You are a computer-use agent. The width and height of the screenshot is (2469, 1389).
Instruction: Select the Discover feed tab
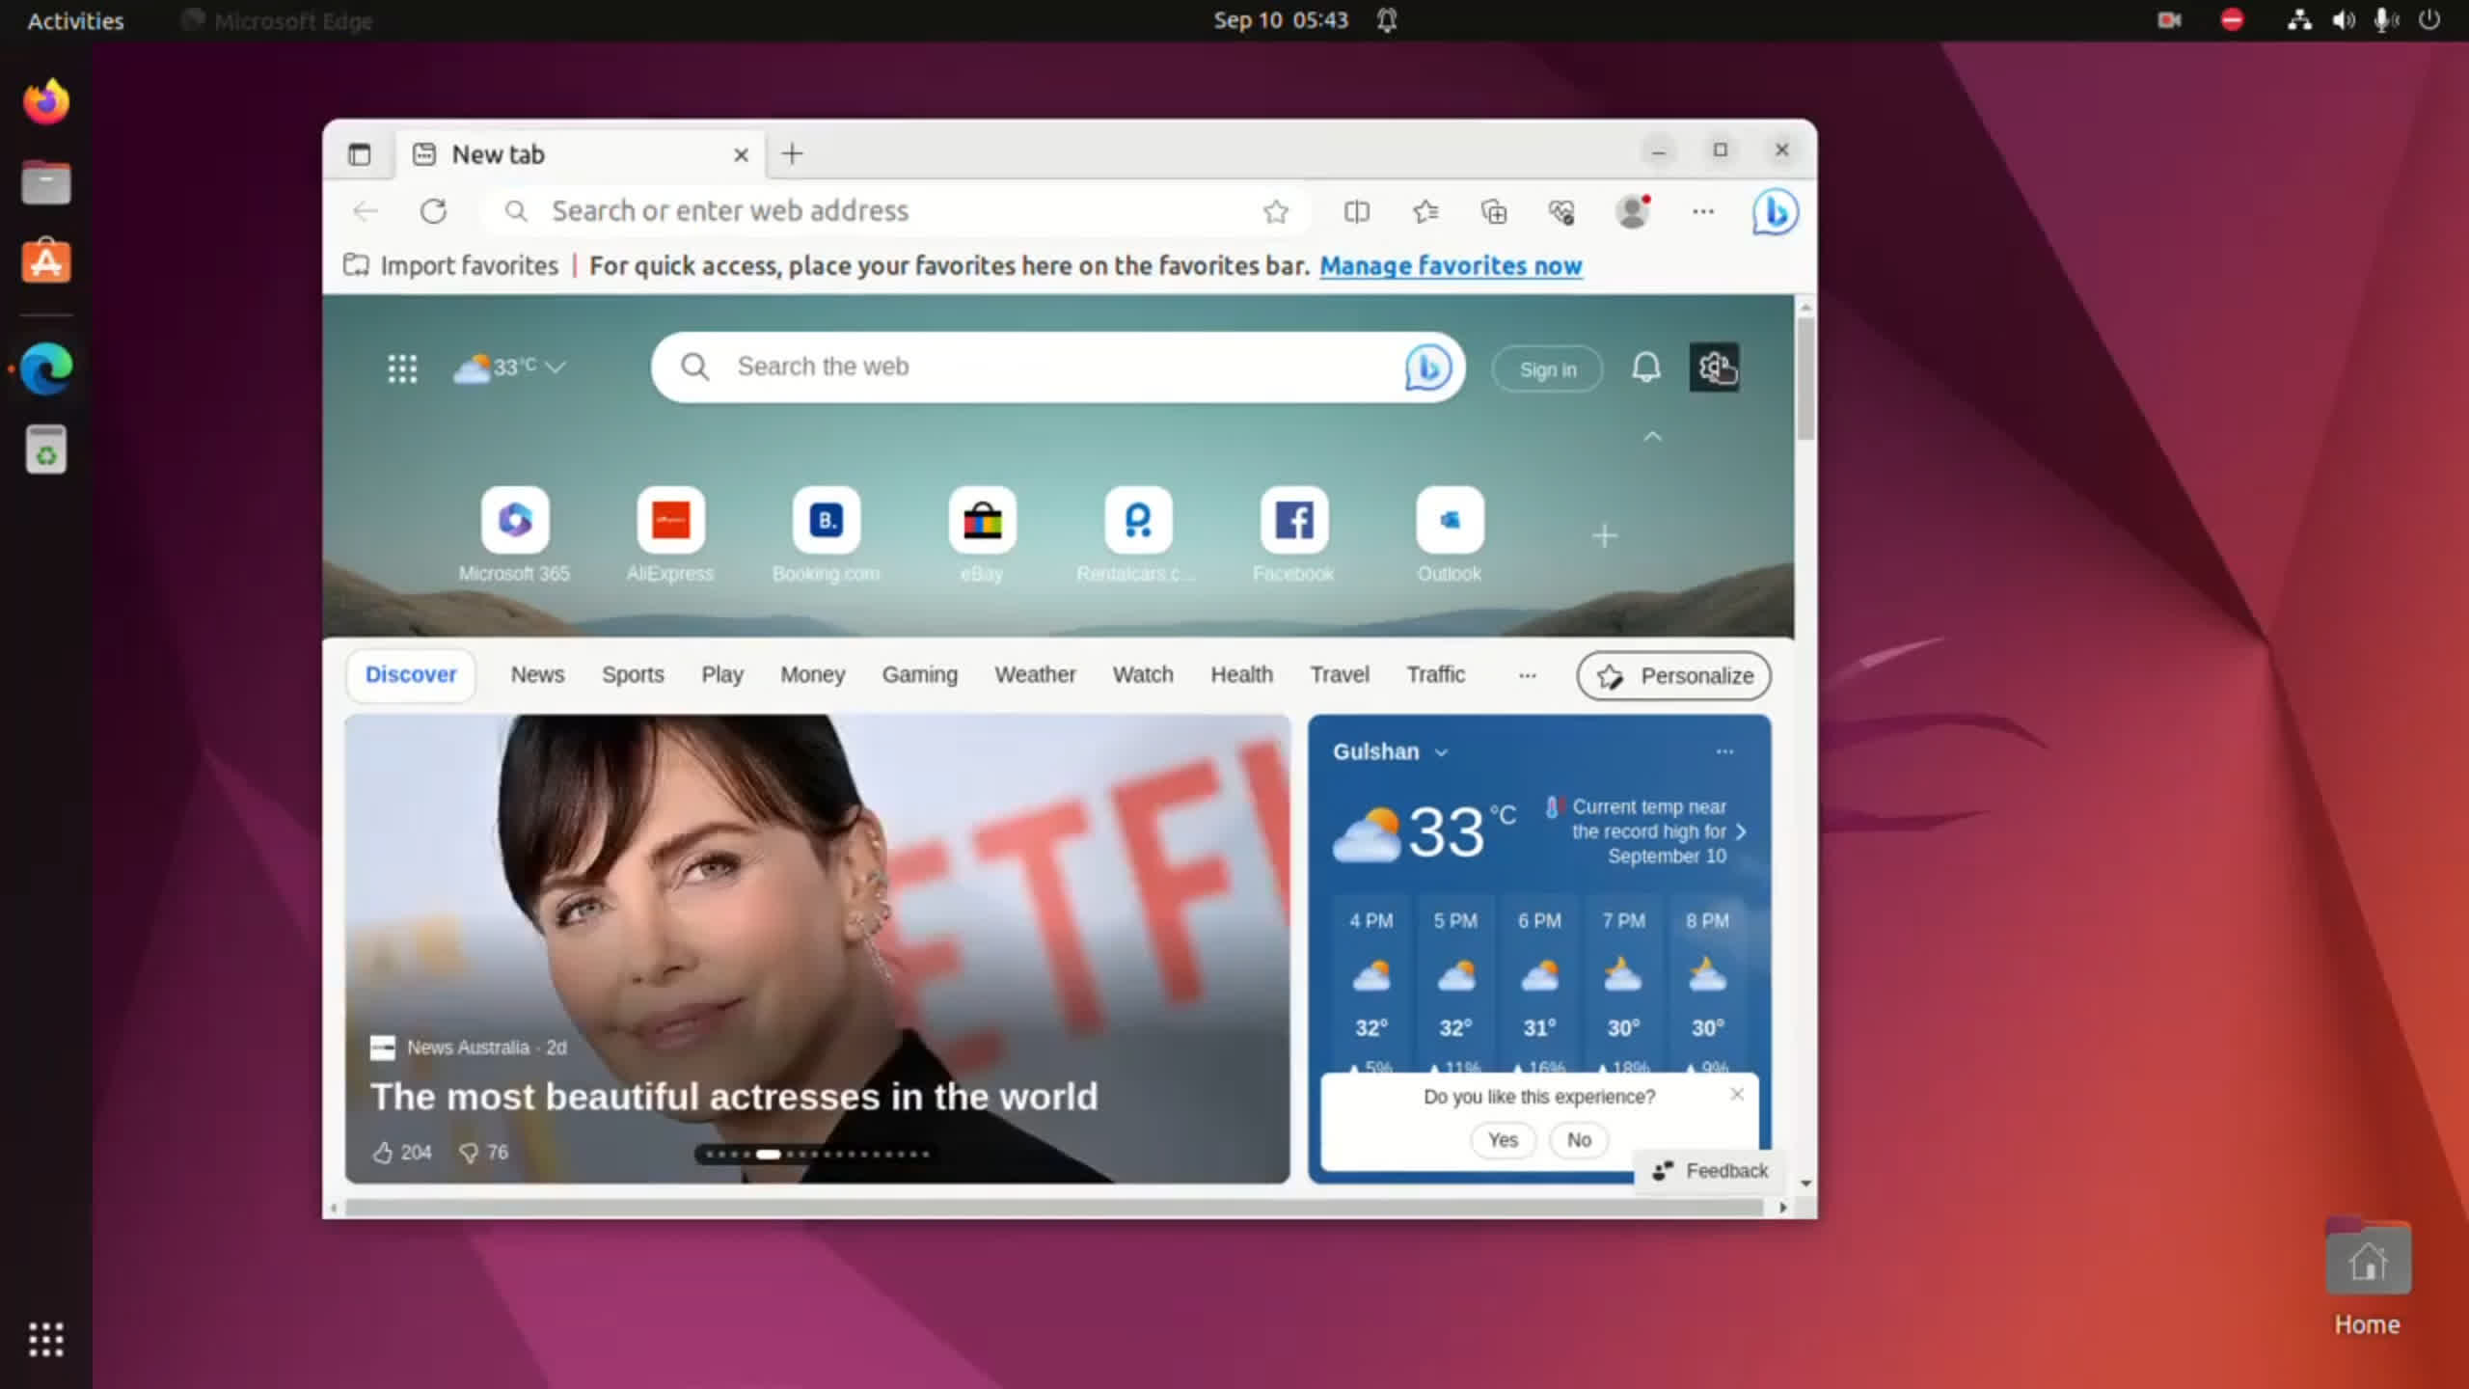tap(411, 675)
